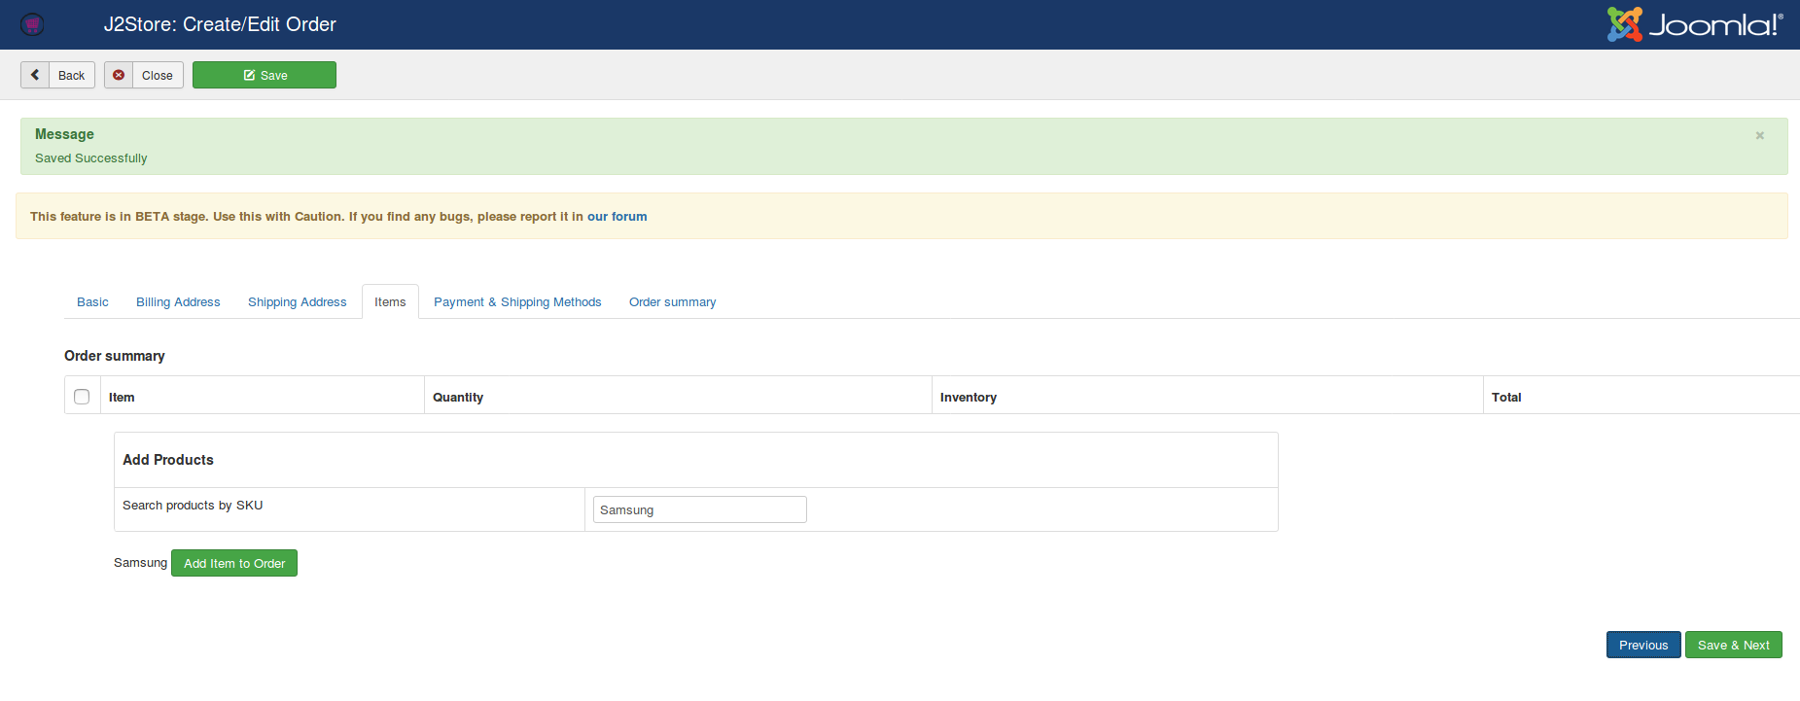Screen dimensions: 1800x701
Task: Click the SKU search field containing Samsung
Action: click(699, 509)
